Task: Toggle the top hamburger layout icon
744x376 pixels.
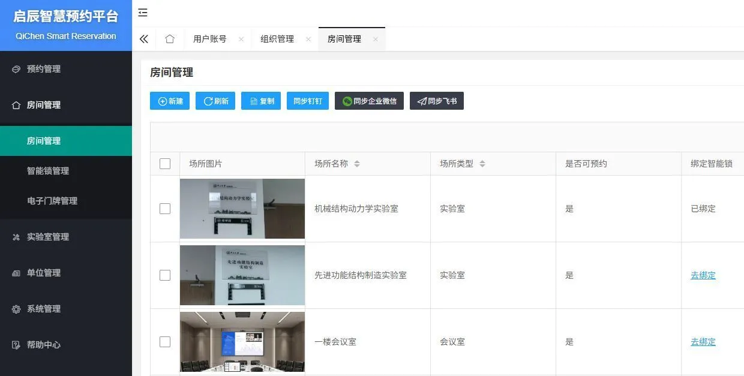Action: 142,12
